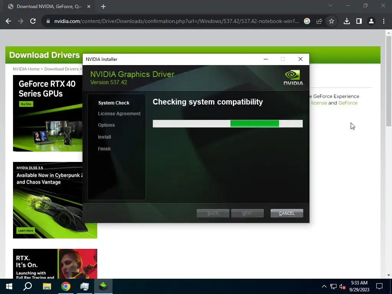The image size is (392, 294).
Task: Click the Download Drivers page heading
Action: pos(44,55)
